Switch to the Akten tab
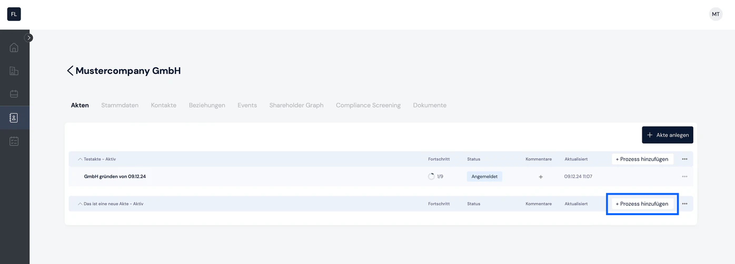Screen dimensions: 735x264 [80, 105]
